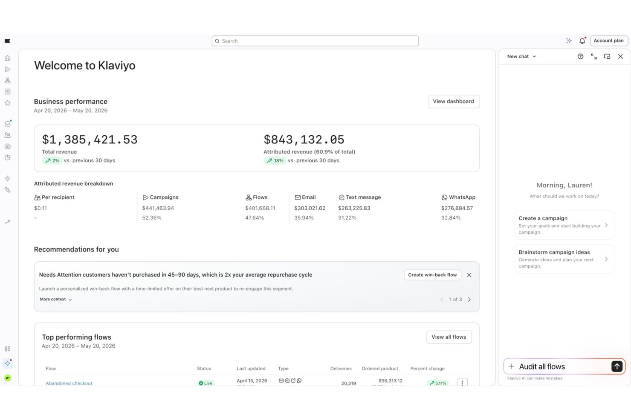
Task: Open the notifications bell
Action: point(582,41)
